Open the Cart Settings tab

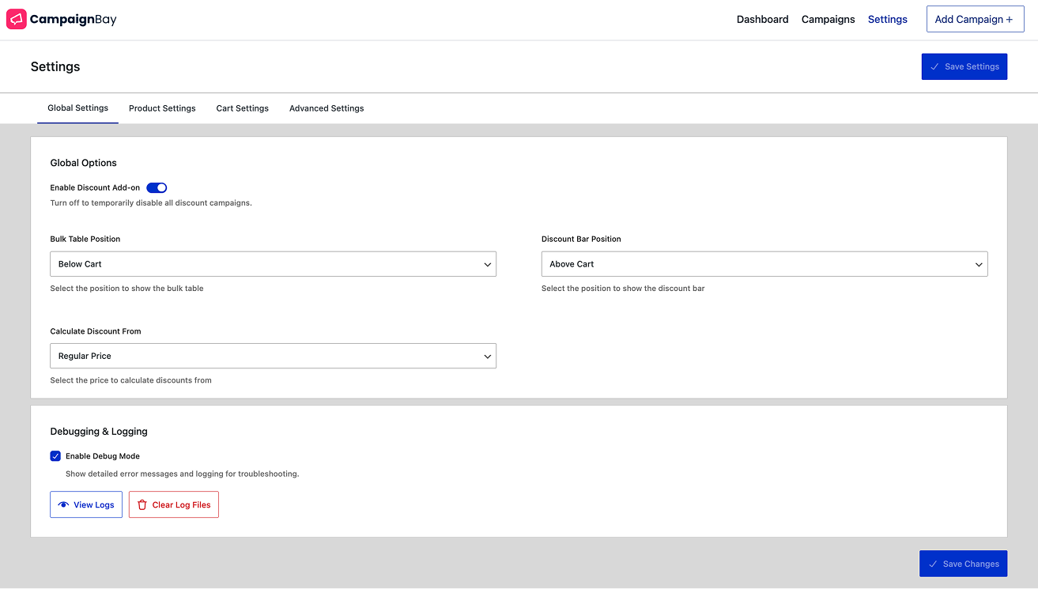[242, 108]
